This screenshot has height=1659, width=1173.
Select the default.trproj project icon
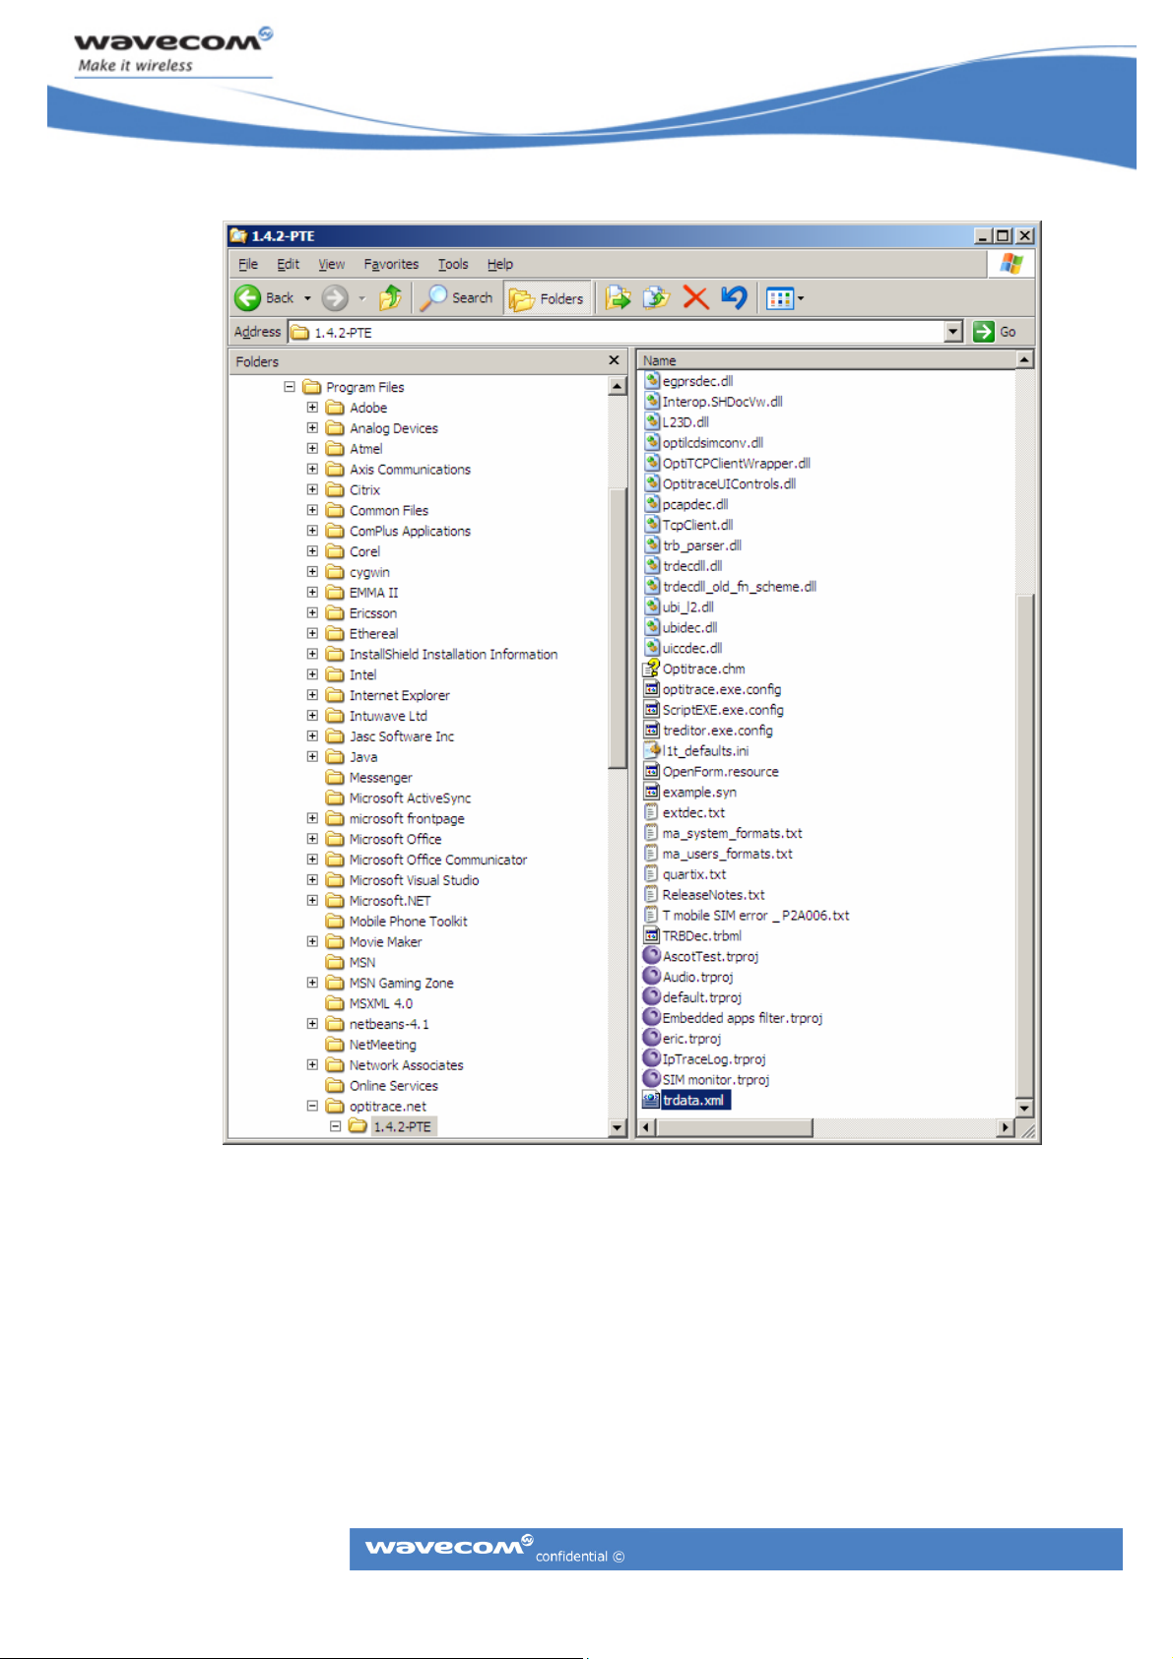(x=651, y=997)
